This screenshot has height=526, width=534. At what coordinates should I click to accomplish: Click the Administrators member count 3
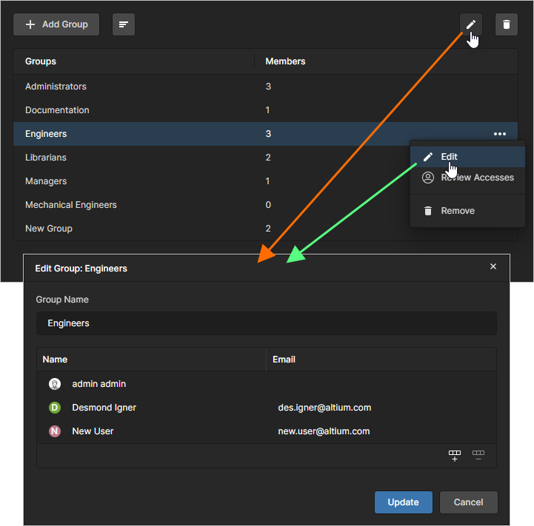tap(268, 87)
